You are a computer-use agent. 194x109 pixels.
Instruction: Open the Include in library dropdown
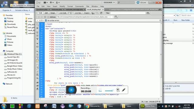point(22,10)
